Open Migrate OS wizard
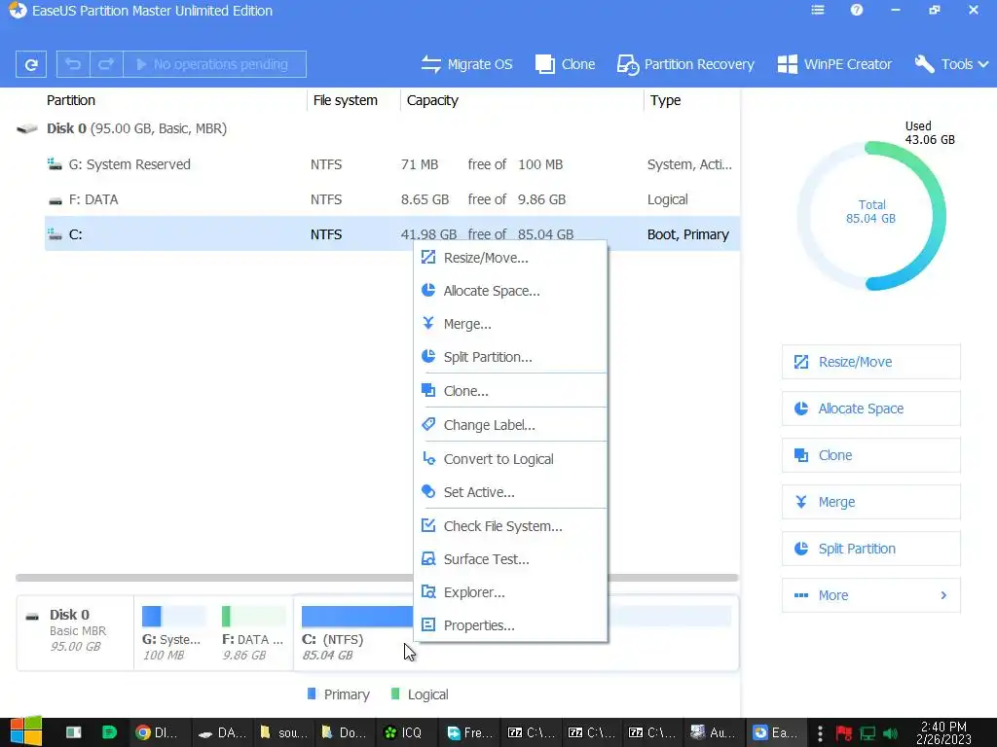This screenshot has width=997, height=747. coord(466,64)
